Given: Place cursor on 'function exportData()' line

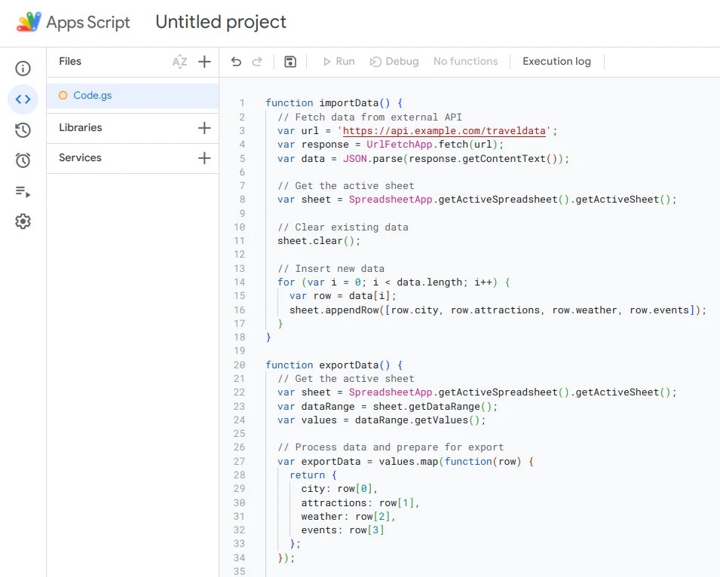Looking at the screenshot, I should click(x=334, y=365).
